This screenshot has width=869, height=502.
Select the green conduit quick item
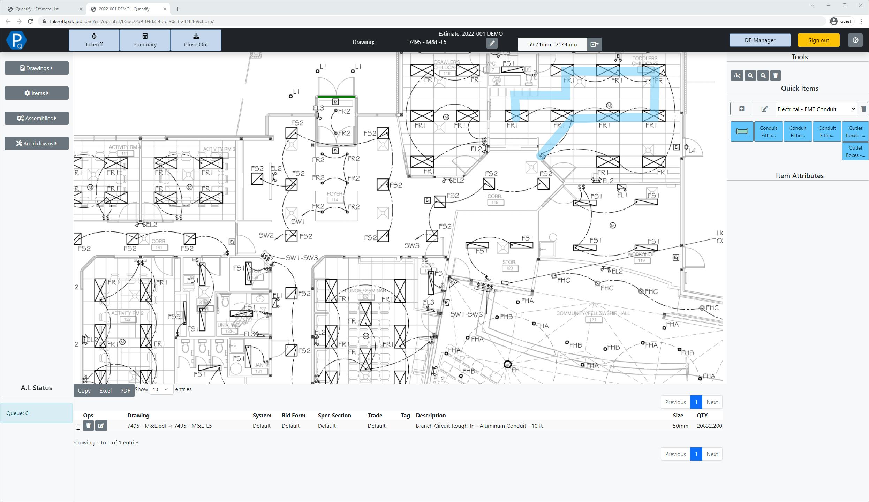click(x=742, y=131)
